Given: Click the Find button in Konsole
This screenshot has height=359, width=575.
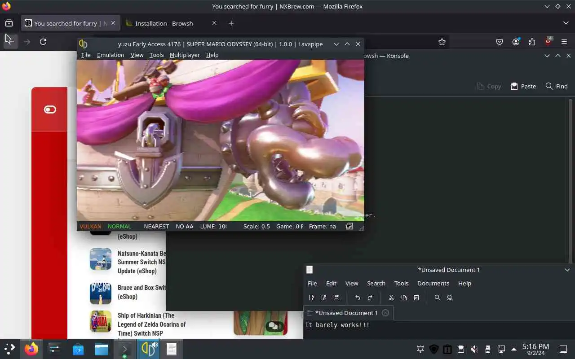Looking at the screenshot, I should tap(557, 86).
